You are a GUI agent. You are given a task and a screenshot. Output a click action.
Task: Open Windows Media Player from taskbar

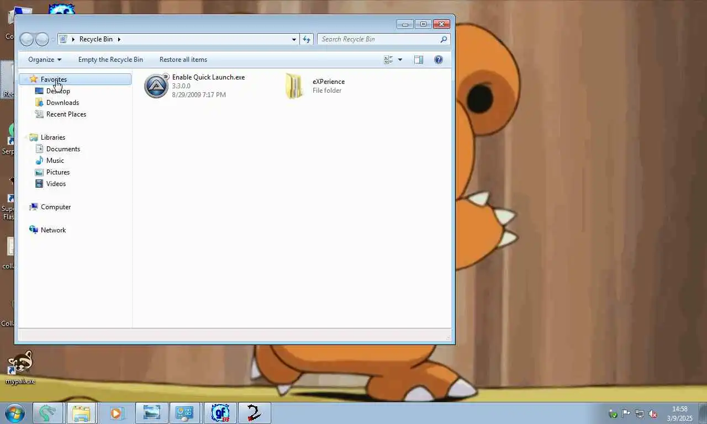click(116, 413)
